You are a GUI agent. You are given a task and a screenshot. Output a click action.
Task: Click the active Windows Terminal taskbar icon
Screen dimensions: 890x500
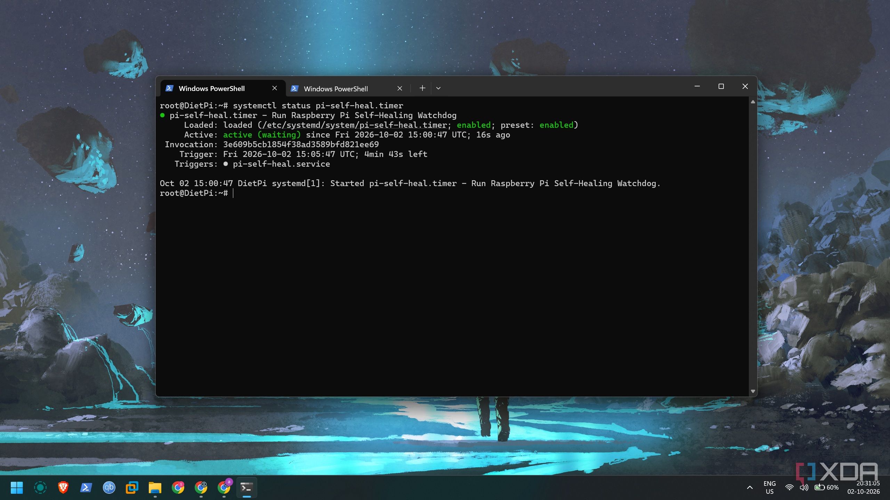point(246,487)
